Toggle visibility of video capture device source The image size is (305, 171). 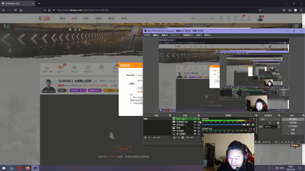[x=195, y=122]
